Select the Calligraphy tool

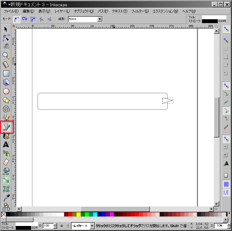click(6, 136)
